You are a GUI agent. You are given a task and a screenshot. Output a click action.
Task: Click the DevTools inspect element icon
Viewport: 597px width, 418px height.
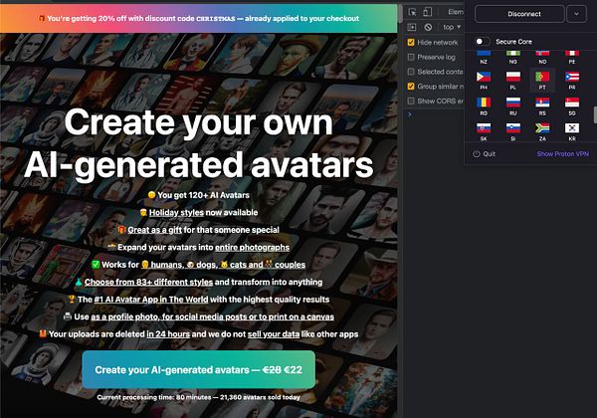pos(412,12)
